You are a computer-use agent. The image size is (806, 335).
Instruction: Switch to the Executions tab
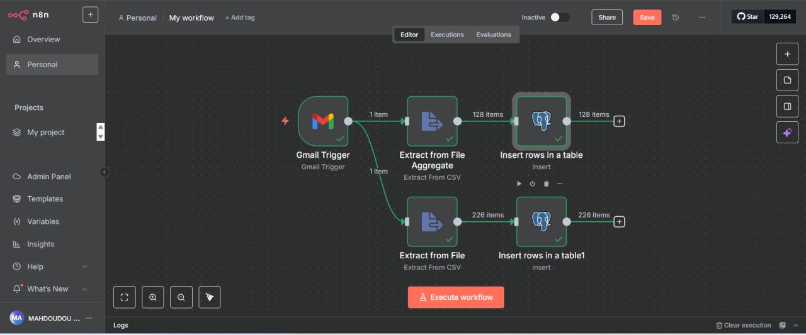point(447,35)
